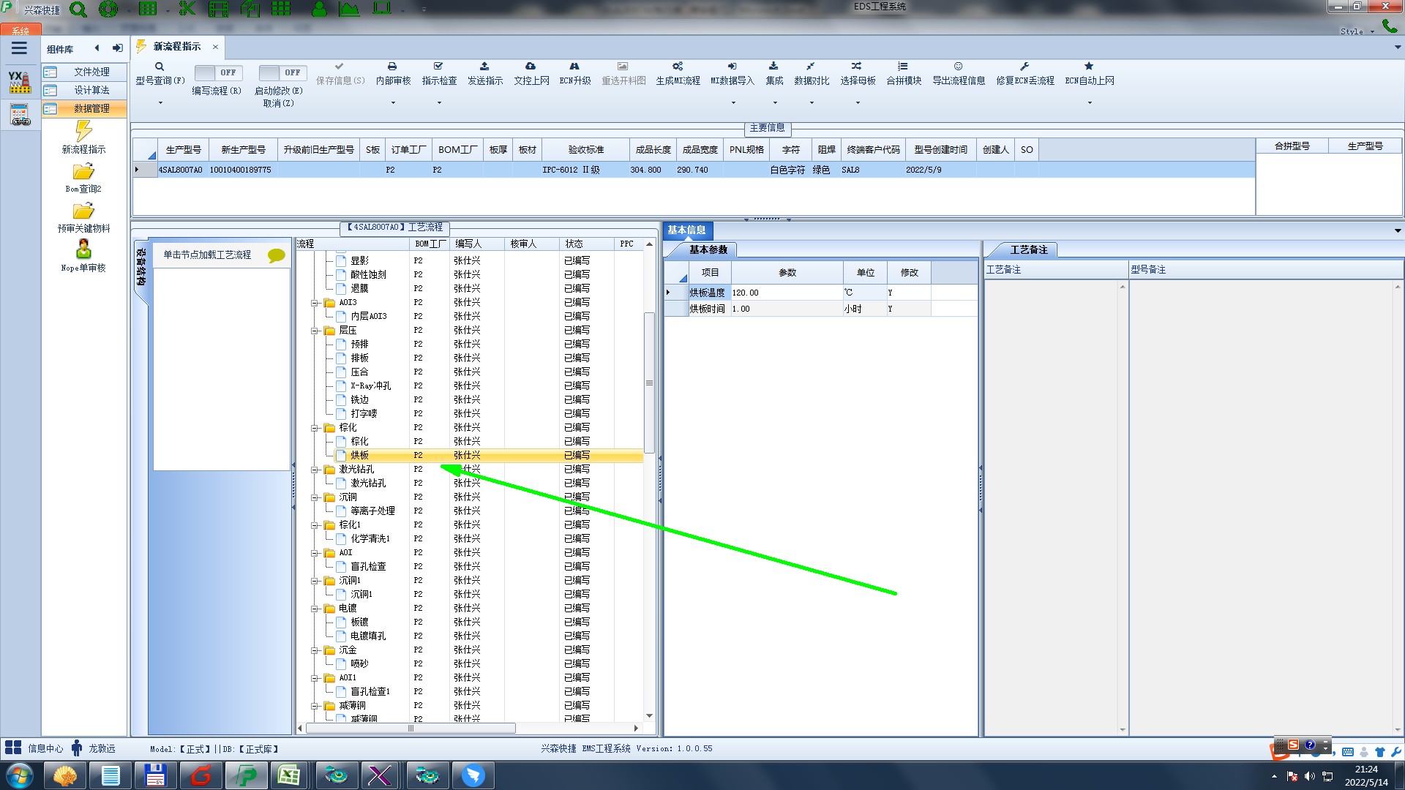Click the 烘板温度 value field
This screenshot has width=1405, height=790.
(785, 293)
